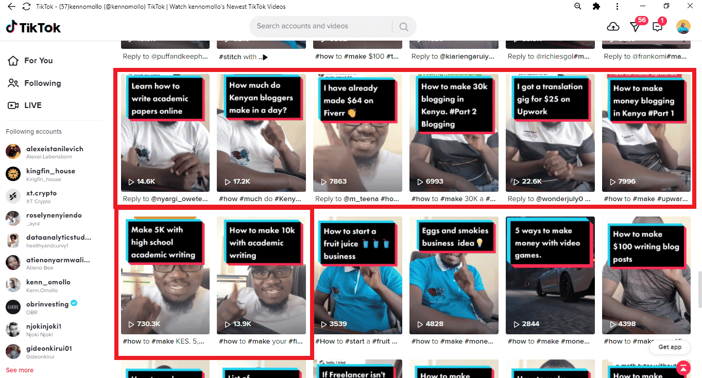Click caption '#How to #start a #fruit'
This screenshot has width=702, height=378.
356,341
